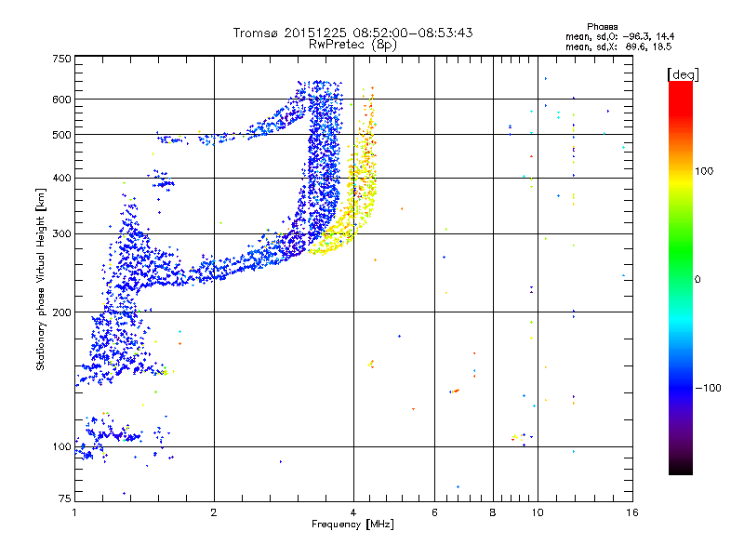
Task: Click the 'Phases' header label
Action: coord(602,27)
